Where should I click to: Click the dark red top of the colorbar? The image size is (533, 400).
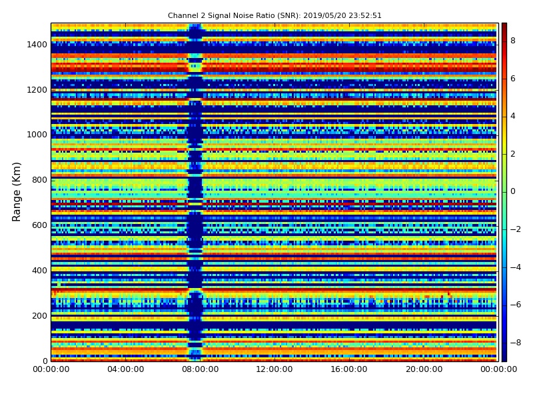[504, 27]
